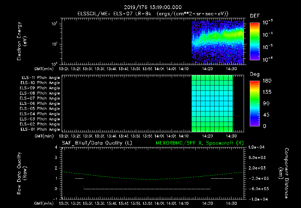The height and width of the screenshot is (208, 301).
Task: Click the 13:20 tick under the bottom plot
Action: point(64,203)
